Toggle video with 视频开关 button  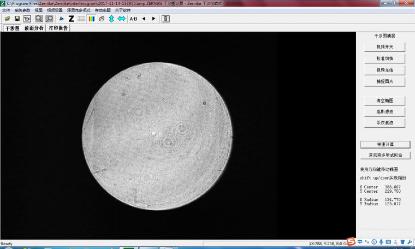384,47
